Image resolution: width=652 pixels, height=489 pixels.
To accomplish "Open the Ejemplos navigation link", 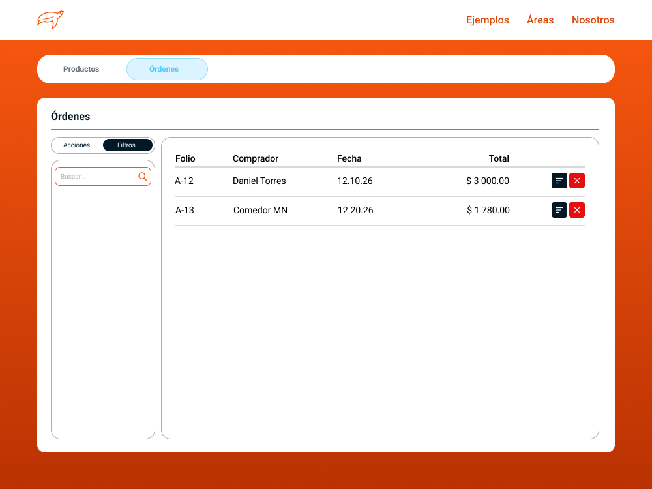I will point(487,20).
